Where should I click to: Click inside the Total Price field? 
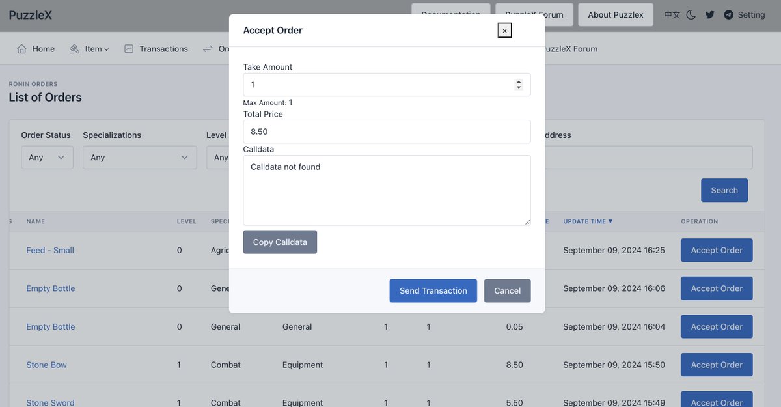pyautogui.click(x=387, y=131)
